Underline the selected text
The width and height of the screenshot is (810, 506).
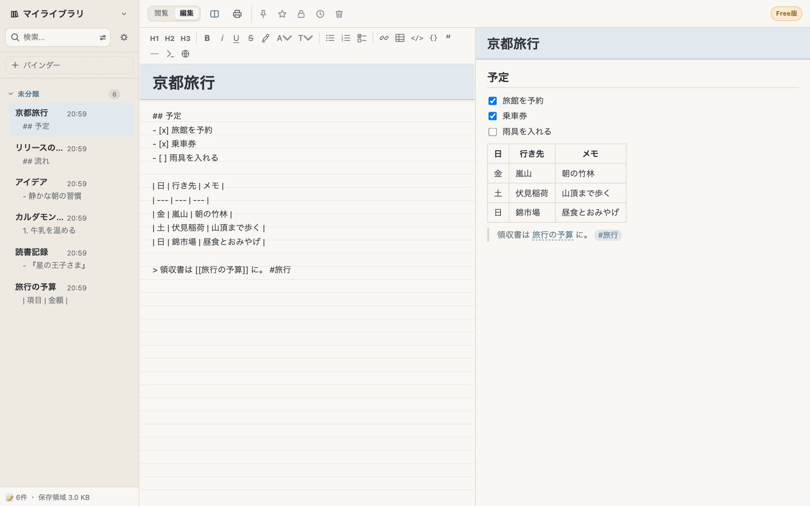[x=236, y=38]
